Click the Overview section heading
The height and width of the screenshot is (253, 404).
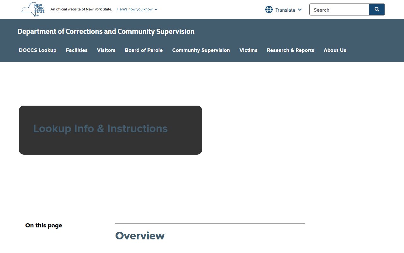tap(140, 236)
